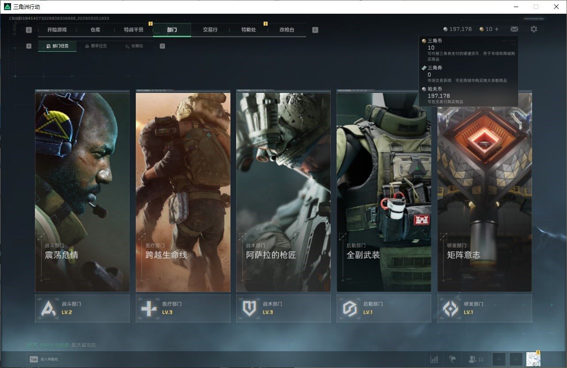Click the 研发部门 diamond icon

tap(451, 308)
